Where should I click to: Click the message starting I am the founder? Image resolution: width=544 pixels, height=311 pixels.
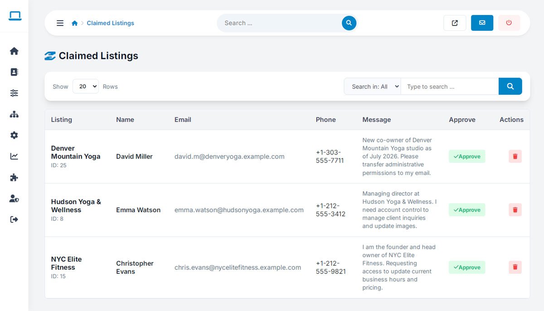pyautogui.click(x=399, y=267)
